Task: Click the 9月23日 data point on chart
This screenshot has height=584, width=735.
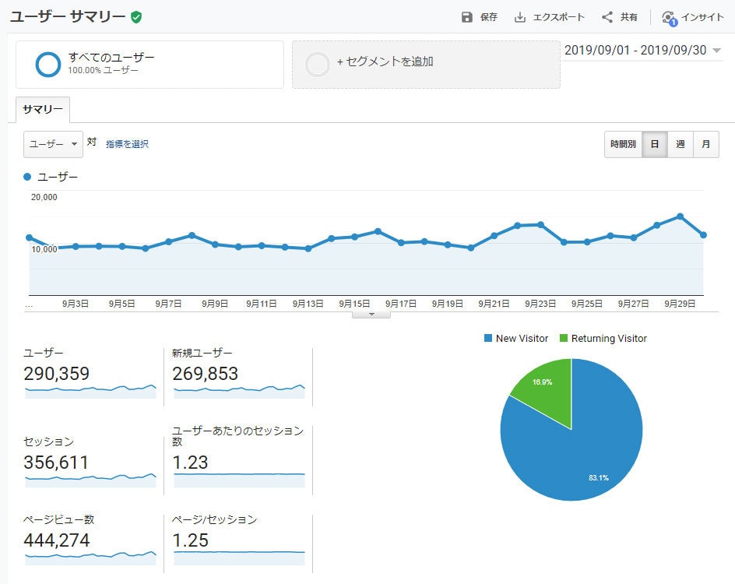Action: tap(540, 225)
